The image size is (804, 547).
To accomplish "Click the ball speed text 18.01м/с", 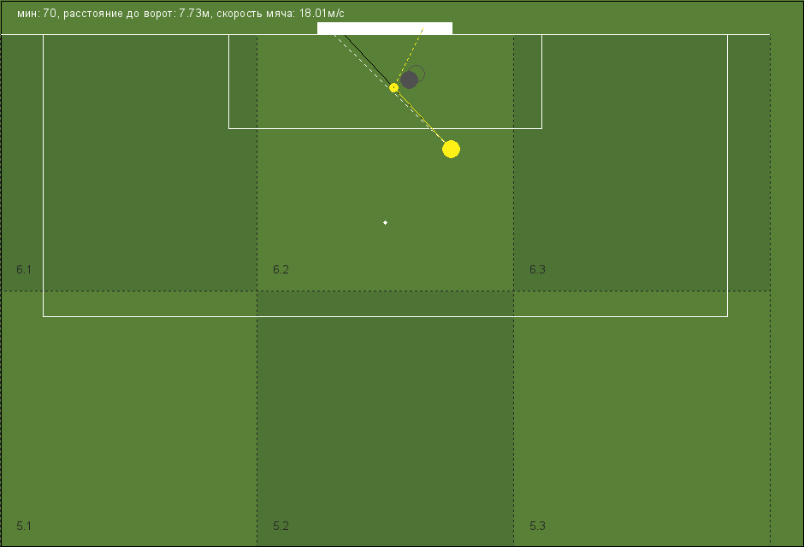I will point(322,14).
